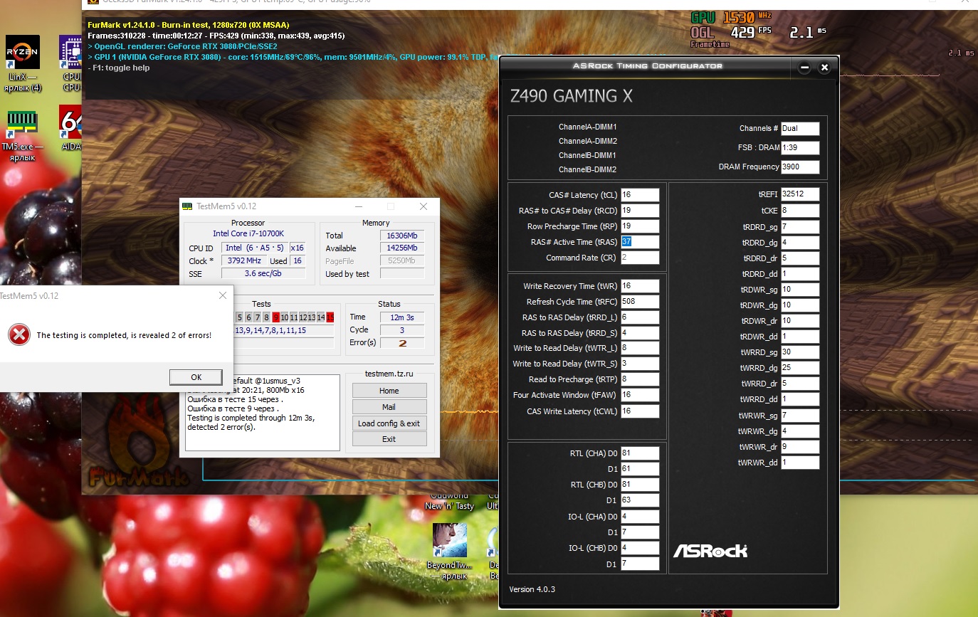Click the DRAM Frequency field
The image size is (978, 617).
pyautogui.click(x=800, y=167)
